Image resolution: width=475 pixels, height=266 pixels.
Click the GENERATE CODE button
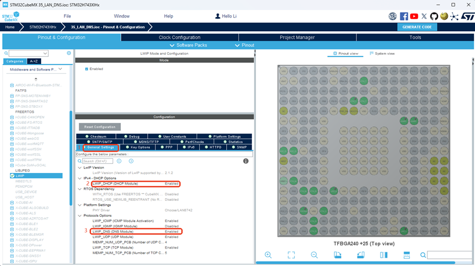[417, 27]
